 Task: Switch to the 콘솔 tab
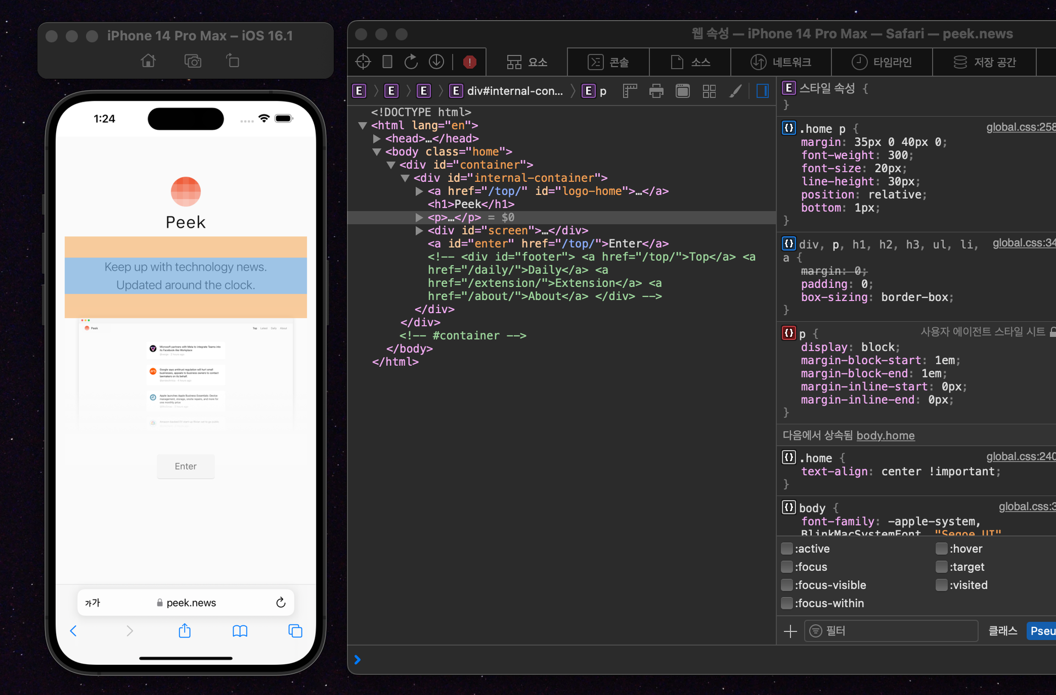(x=608, y=62)
